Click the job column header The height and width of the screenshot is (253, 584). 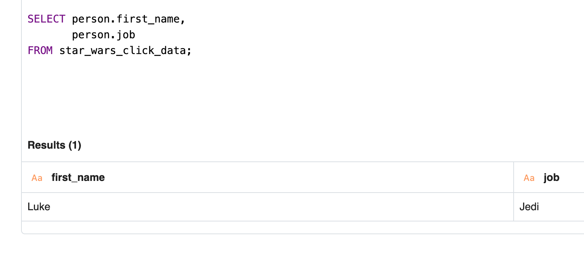click(551, 177)
